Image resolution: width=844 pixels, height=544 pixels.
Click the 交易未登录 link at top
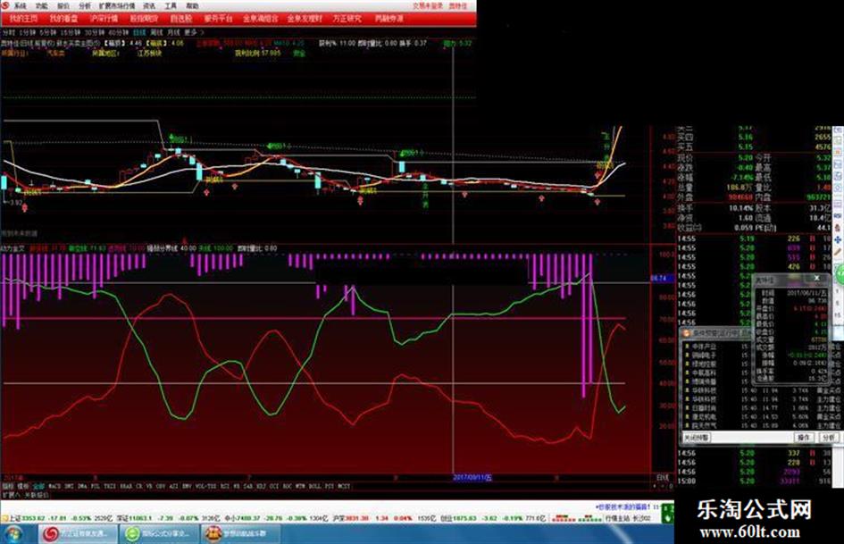[x=428, y=6]
